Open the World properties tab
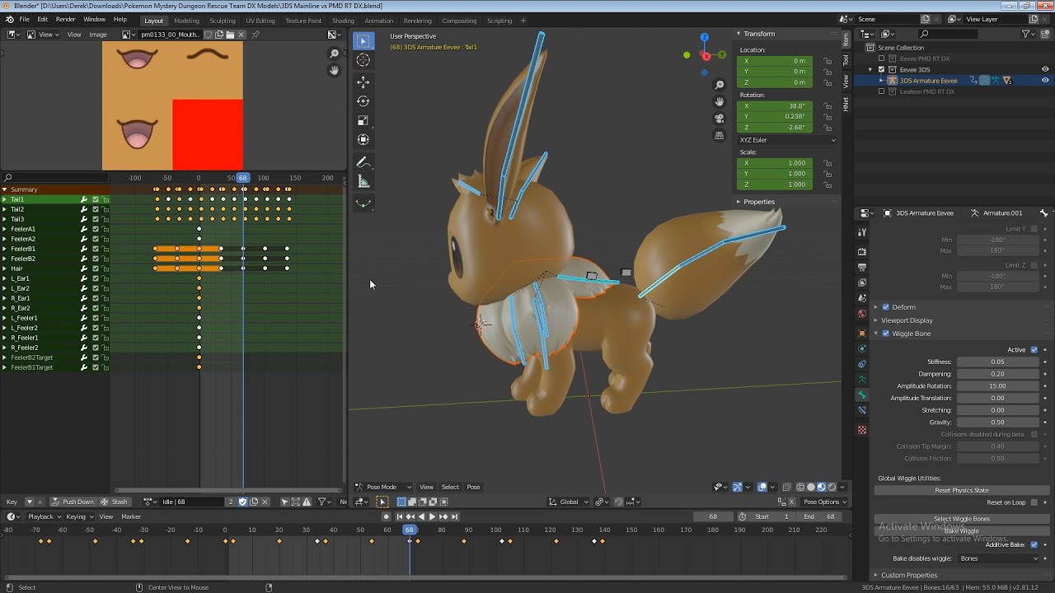 (862, 314)
